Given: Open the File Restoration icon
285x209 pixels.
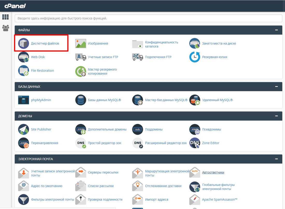Looking at the screenshot, I should pos(24,71).
